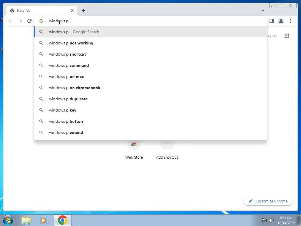
Task: Select the New Tab tab
Action: tap(42, 11)
